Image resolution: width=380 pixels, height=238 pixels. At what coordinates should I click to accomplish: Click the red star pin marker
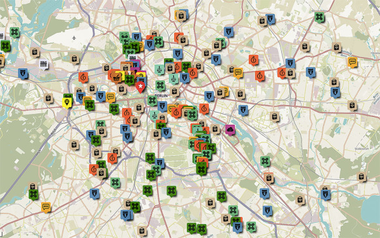point(141,87)
